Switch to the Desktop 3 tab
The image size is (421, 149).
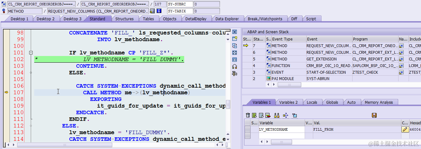click(x=72, y=19)
